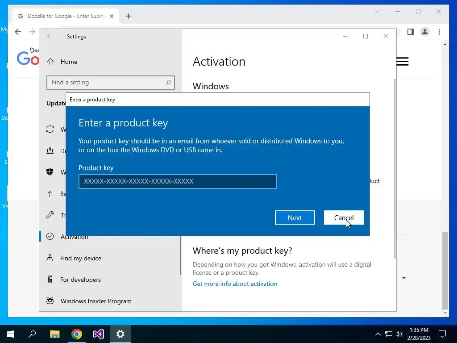The height and width of the screenshot is (343, 457).
Task: Click the Google logo in Chrome page
Action: tap(28, 58)
